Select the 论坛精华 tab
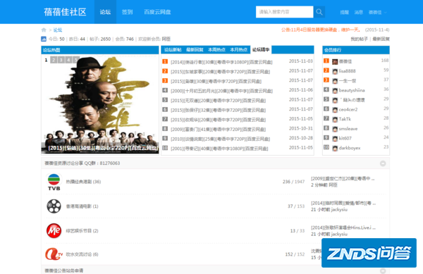Viewport: 423px width, 274px height. [x=261, y=50]
